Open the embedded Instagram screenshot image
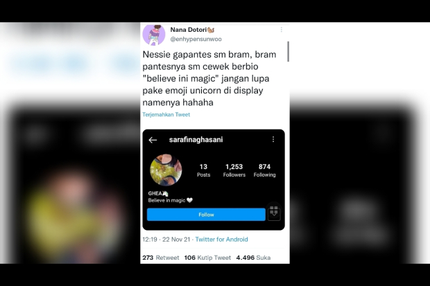The height and width of the screenshot is (286, 430). click(214, 180)
